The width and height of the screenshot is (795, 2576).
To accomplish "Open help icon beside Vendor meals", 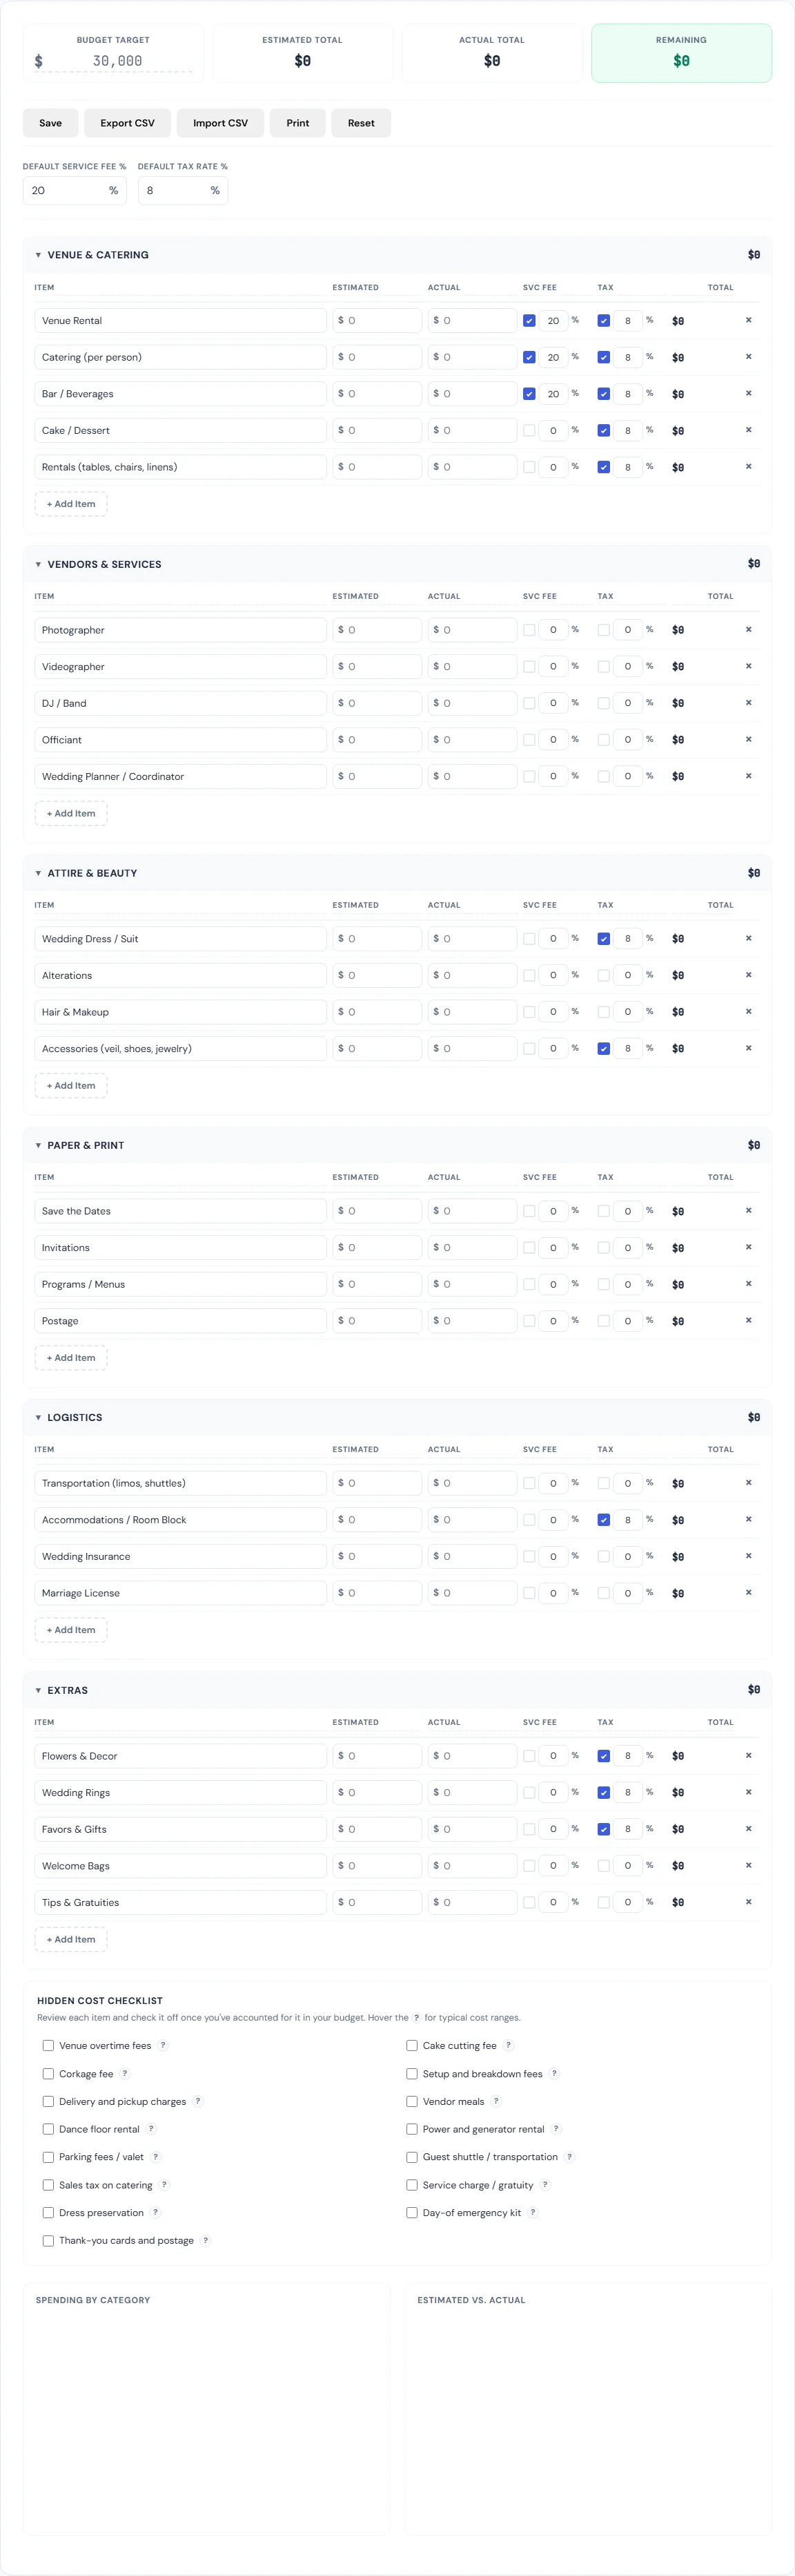I will click(496, 2101).
